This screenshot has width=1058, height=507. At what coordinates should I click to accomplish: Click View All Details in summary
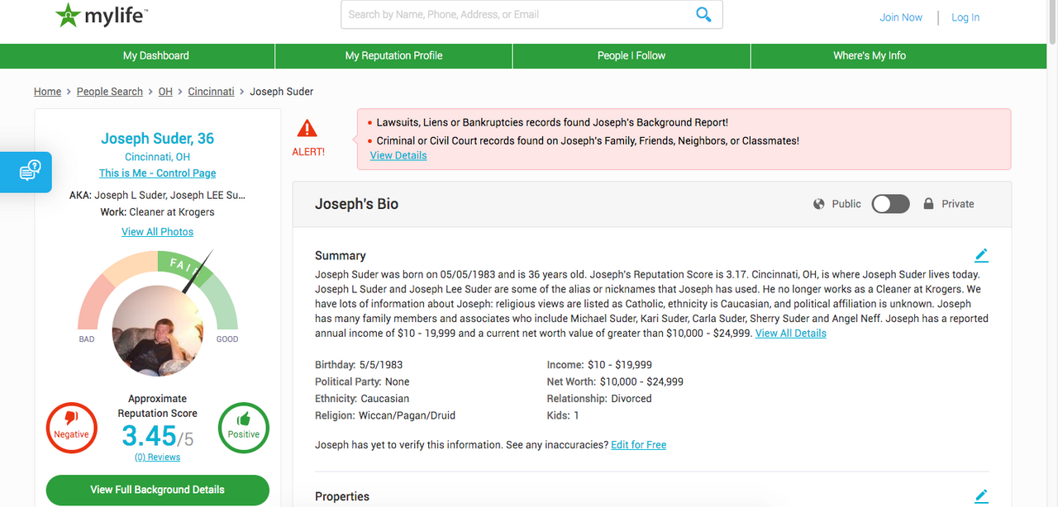tap(791, 334)
